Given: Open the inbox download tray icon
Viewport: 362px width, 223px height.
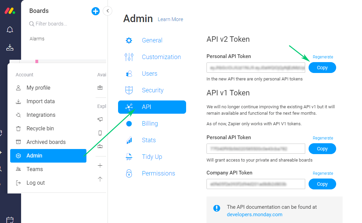Looking at the screenshot, I should click(10, 48).
